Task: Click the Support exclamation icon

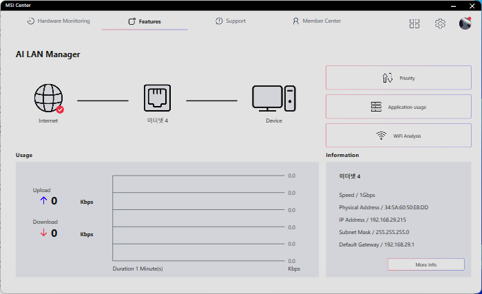Action: pos(219,21)
